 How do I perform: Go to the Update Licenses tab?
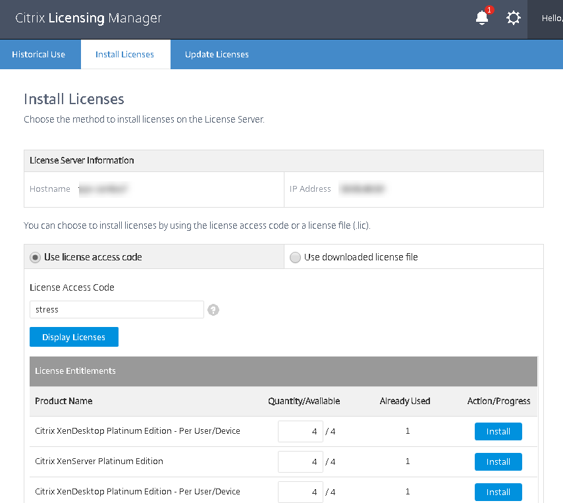(217, 54)
